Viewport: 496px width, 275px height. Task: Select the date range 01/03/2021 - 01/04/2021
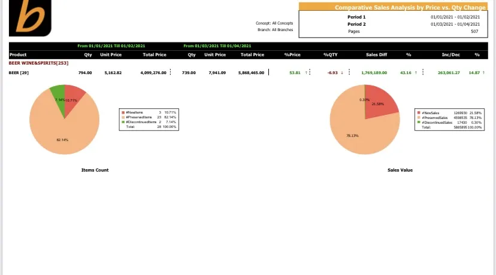click(x=455, y=25)
